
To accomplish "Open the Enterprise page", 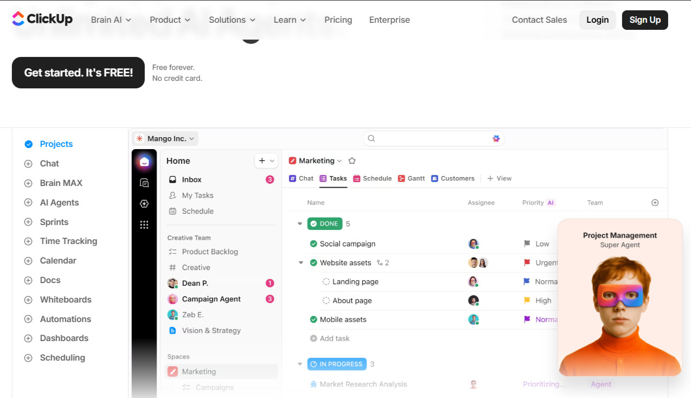I will pyautogui.click(x=389, y=20).
